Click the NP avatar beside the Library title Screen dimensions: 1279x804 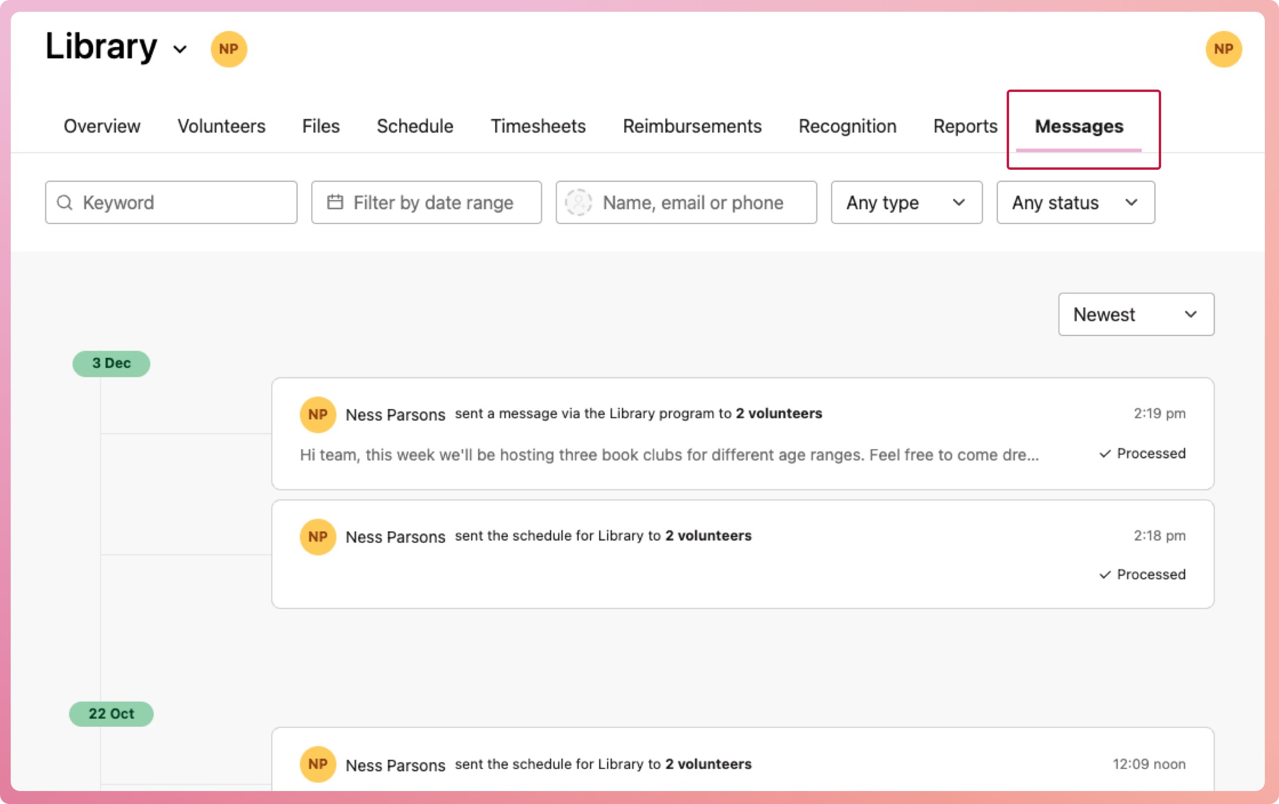click(229, 49)
